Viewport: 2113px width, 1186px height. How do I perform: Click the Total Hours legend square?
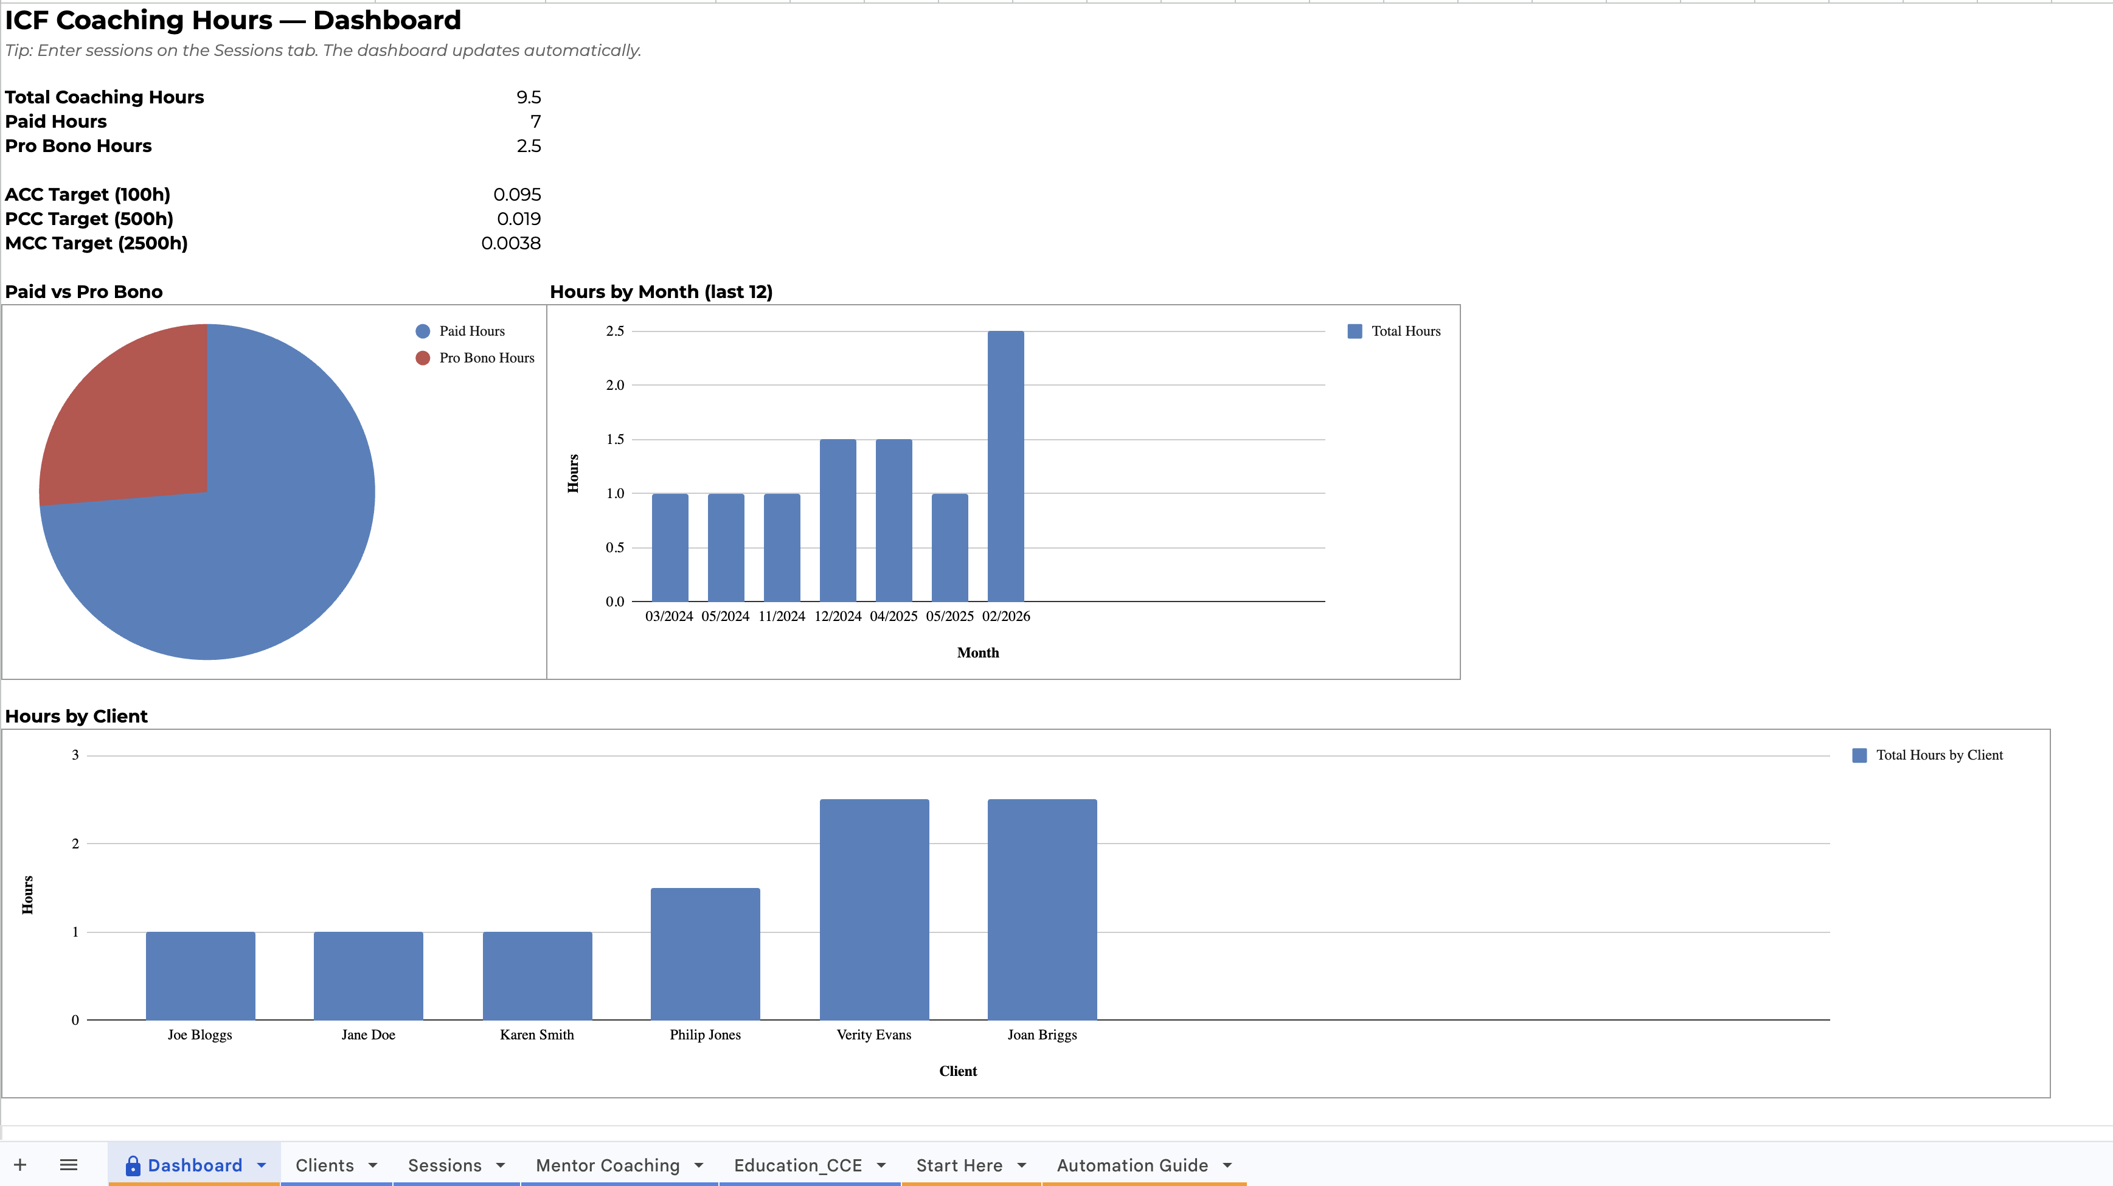1355,331
